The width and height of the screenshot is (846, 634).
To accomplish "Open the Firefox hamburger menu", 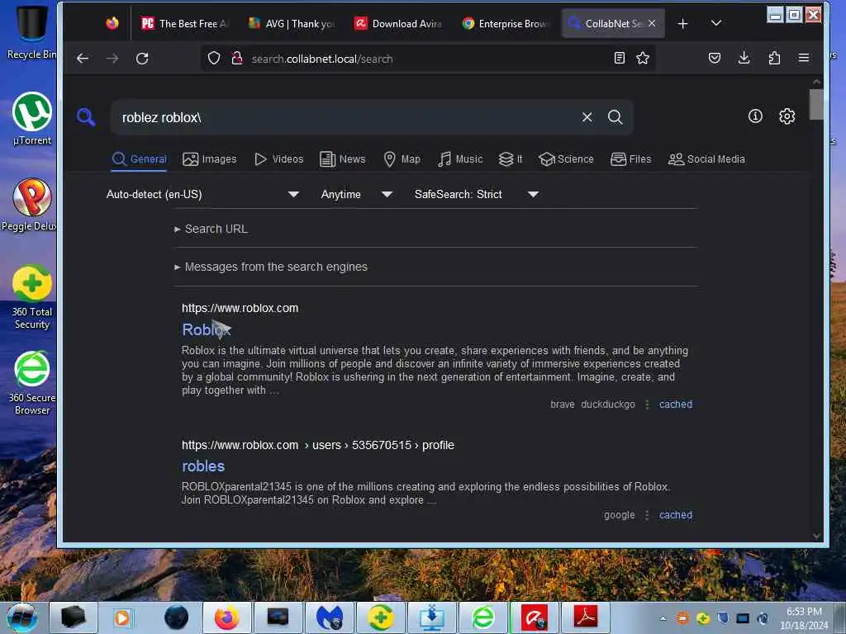I will pos(803,58).
